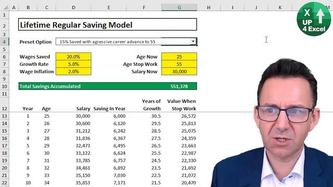This screenshot has width=333, height=187.
Task: Click value cell 22,987
Action: 188,153
